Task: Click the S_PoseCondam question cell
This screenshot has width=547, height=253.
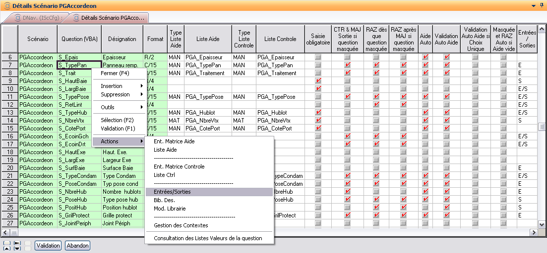Action: (x=79, y=184)
